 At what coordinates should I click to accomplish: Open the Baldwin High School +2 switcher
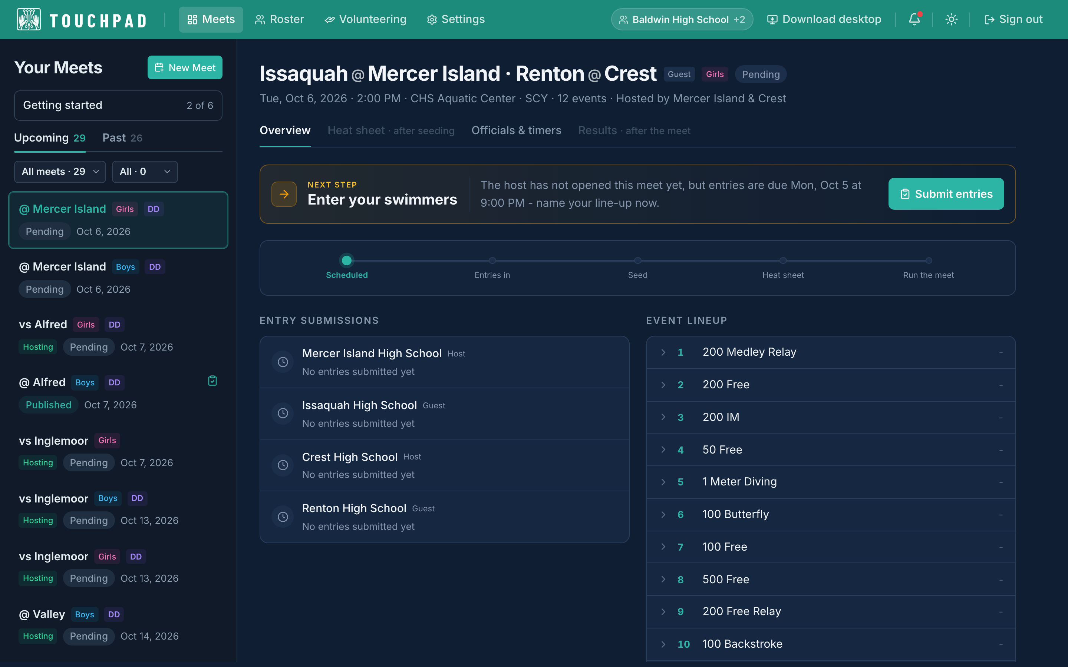(x=682, y=19)
